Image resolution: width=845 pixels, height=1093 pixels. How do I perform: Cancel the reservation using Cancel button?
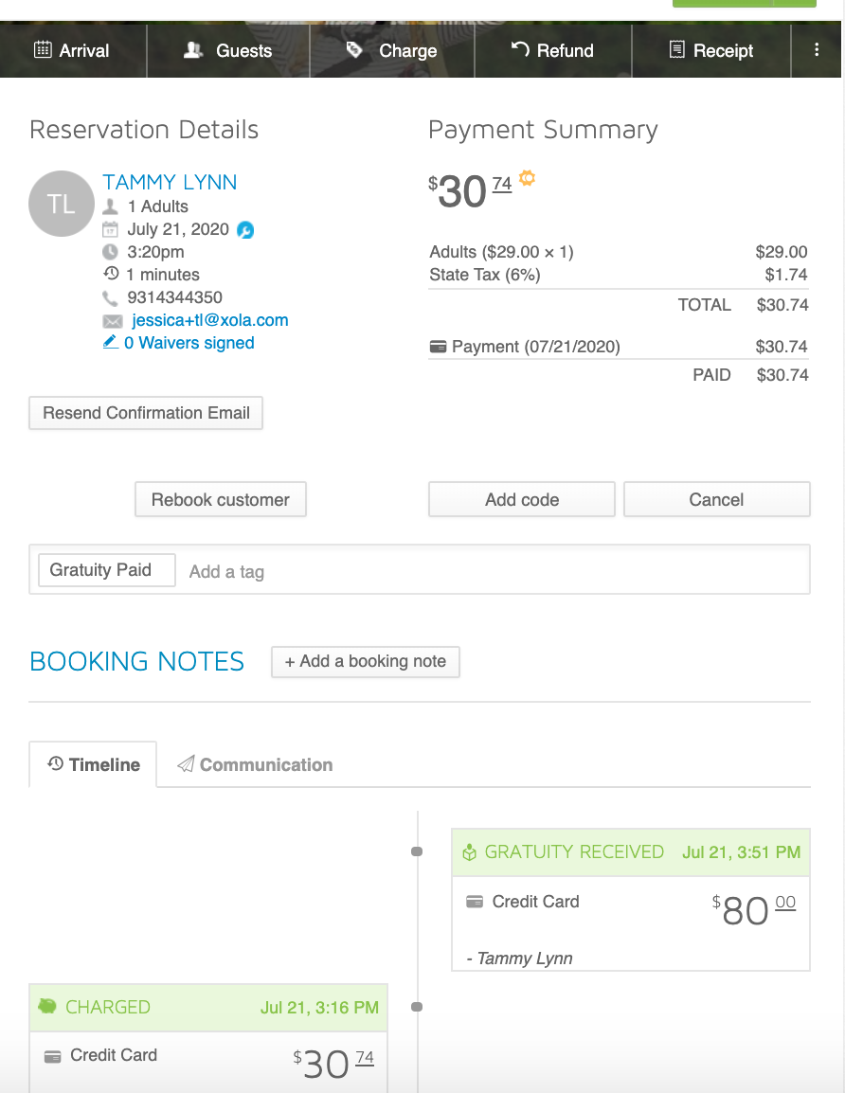pos(717,500)
